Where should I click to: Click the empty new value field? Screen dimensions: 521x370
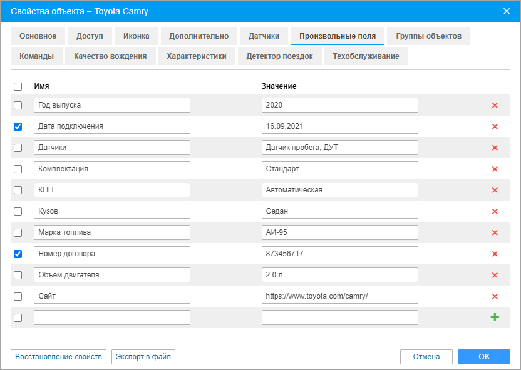click(x=340, y=317)
